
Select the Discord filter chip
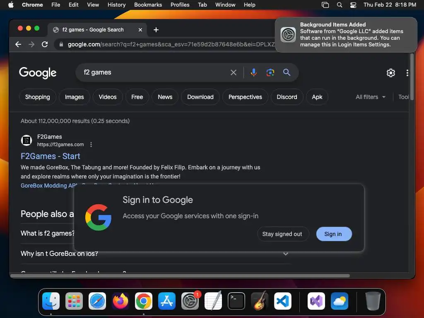tap(287, 97)
